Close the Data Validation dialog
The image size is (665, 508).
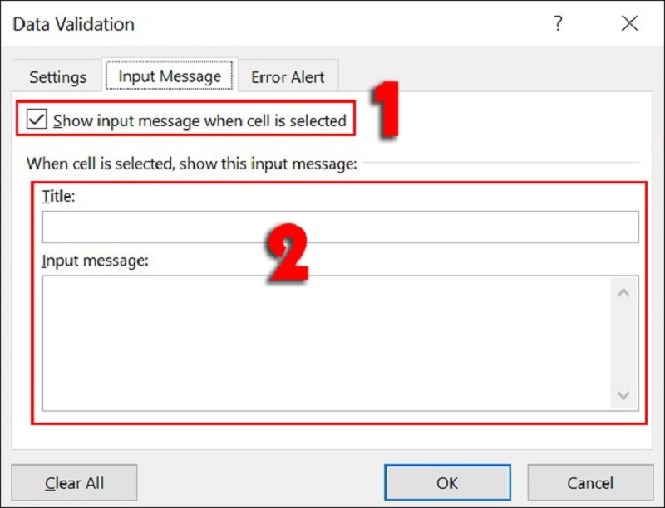pos(629,23)
